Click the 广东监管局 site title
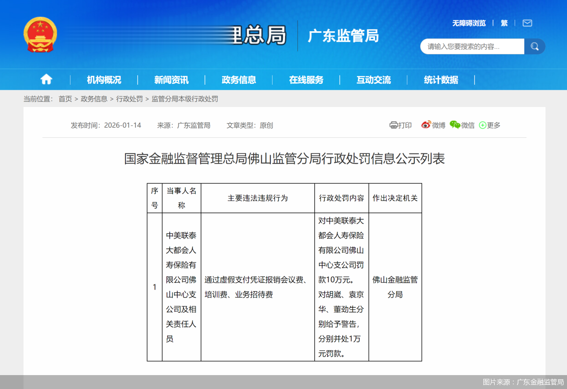Image resolution: width=567 pixels, height=389 pixels. click(x=343, y=36)
